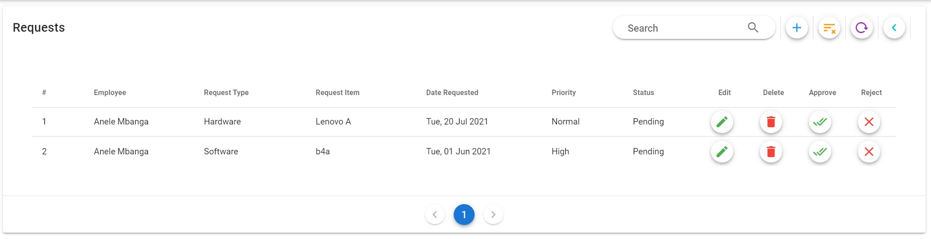Select page 1 in pagination

[x=464, y=215]
